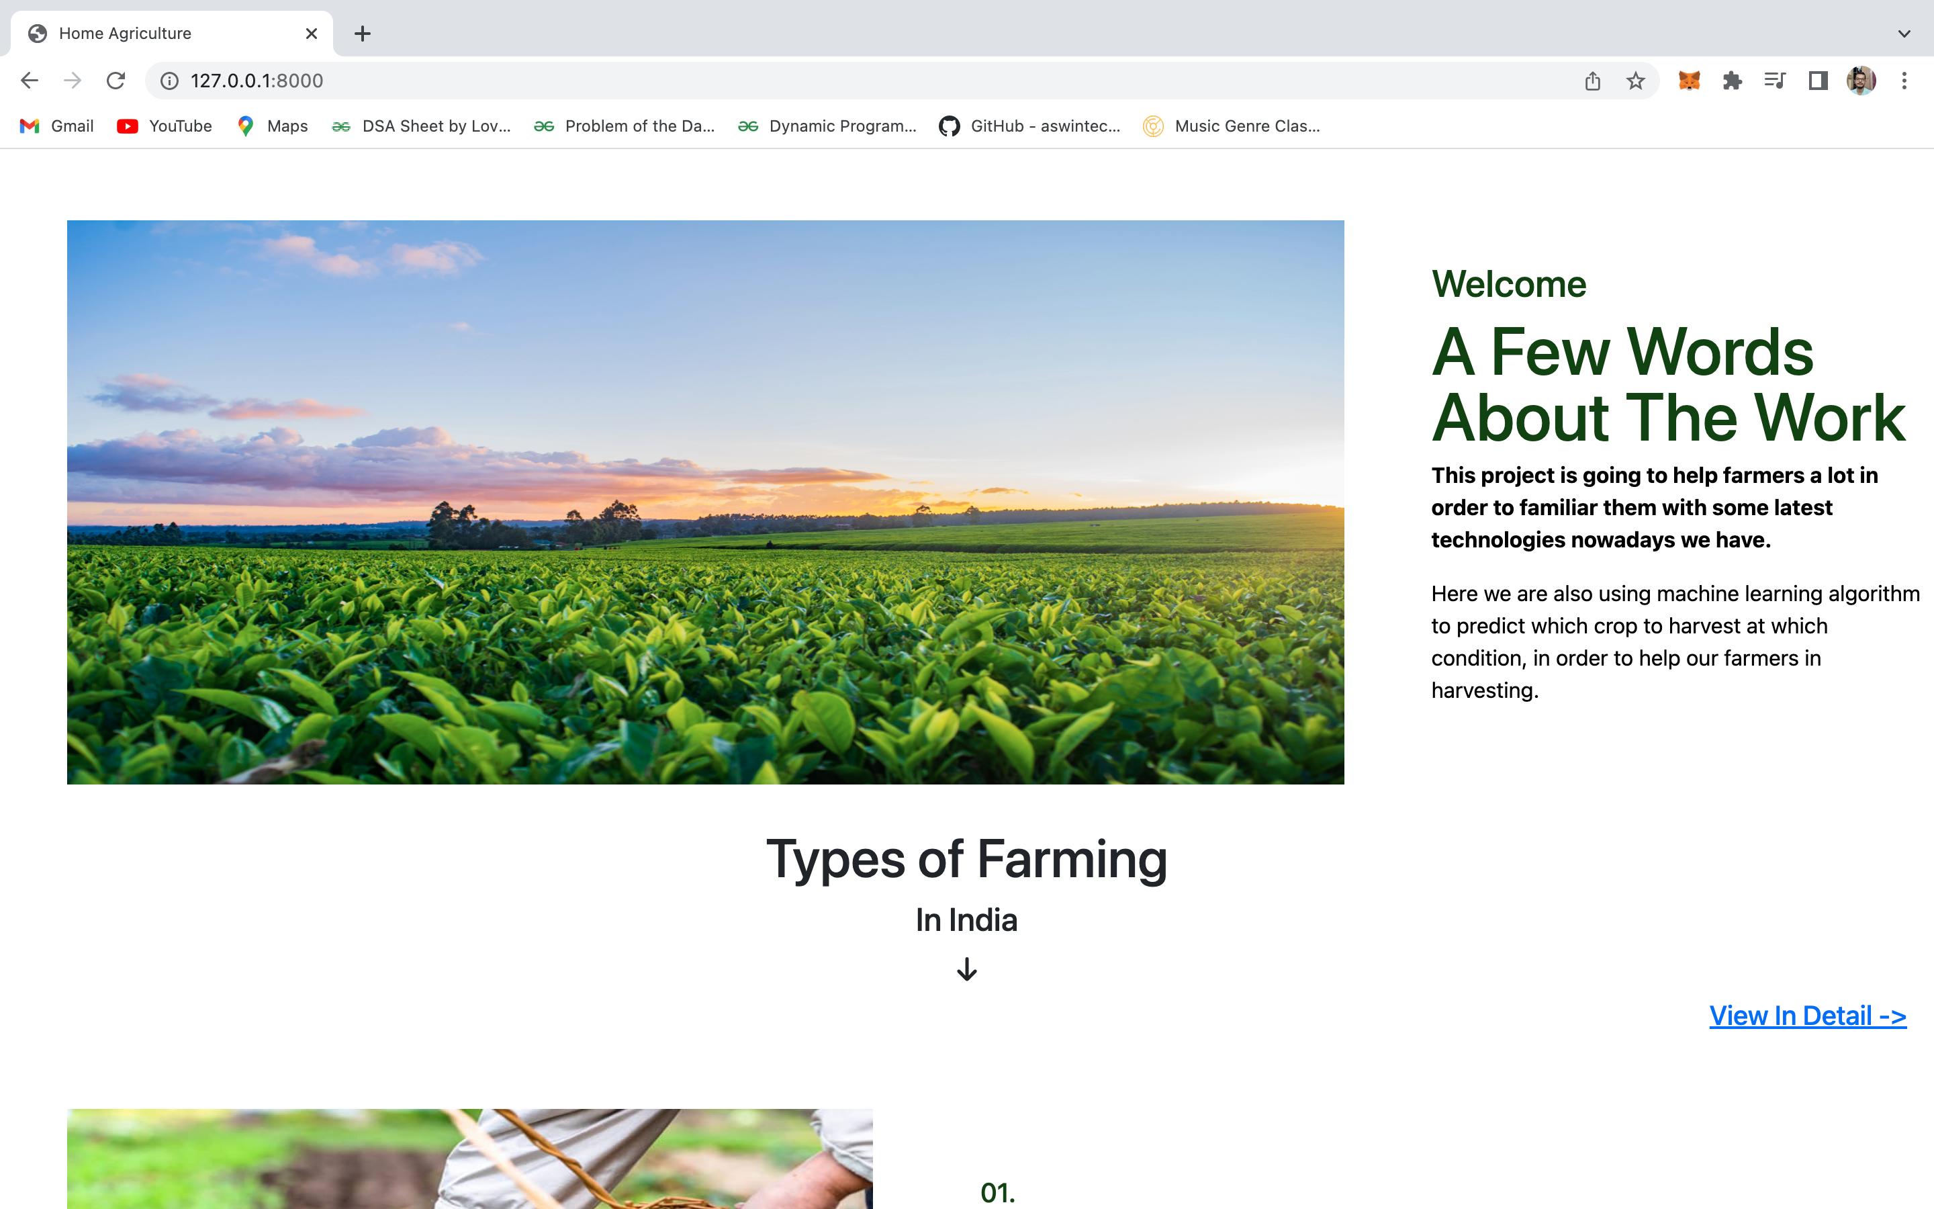Open the Maps bookmark
Image resolution: width=1934 pixels, height=1209 pixels.
click(x=273, y=126)
